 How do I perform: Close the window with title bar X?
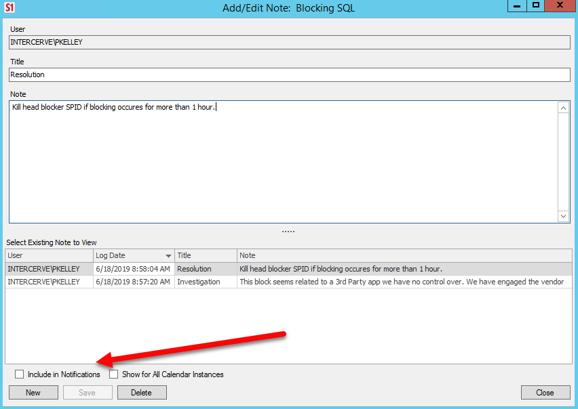(560, 5)
